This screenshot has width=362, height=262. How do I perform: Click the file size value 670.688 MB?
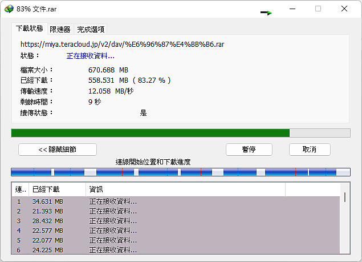[108, 70]
